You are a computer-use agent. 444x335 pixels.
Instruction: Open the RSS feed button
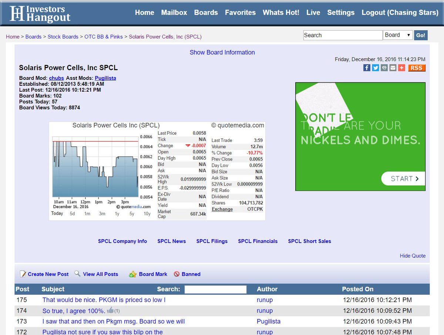pos(417,68)
